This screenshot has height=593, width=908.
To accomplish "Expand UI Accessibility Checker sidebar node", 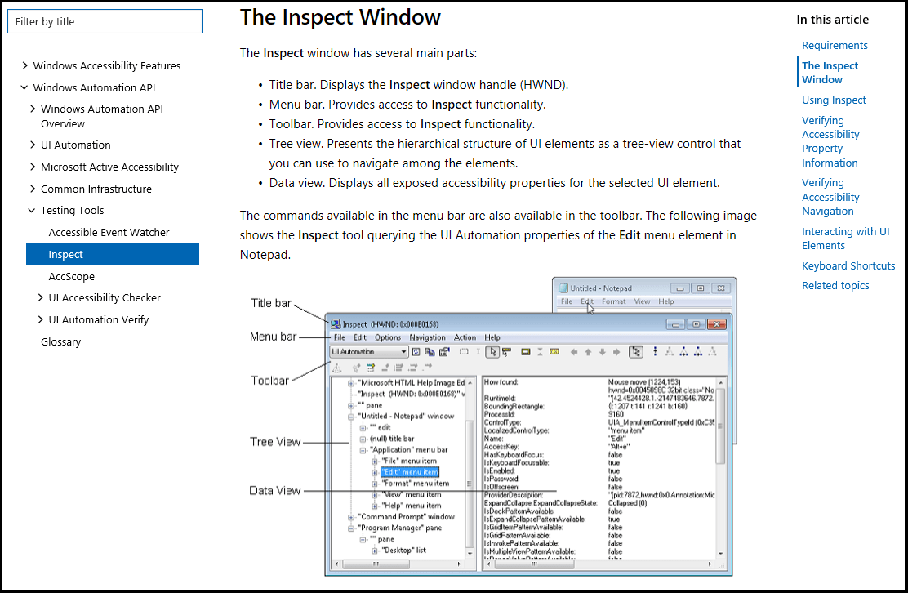I will pos(41,297).
